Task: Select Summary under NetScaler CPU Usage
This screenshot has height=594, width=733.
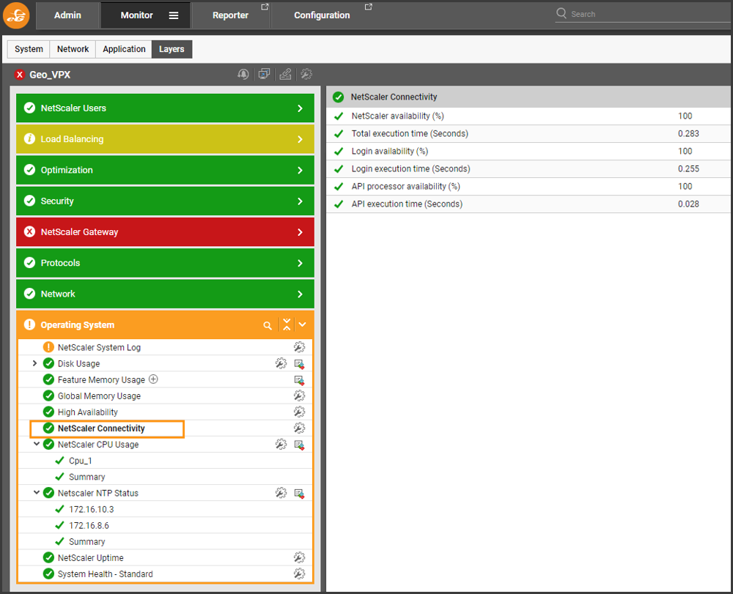Action: (x=87, y=477)
